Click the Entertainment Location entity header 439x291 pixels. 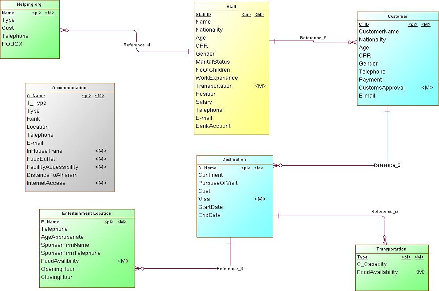coord(87,213)
